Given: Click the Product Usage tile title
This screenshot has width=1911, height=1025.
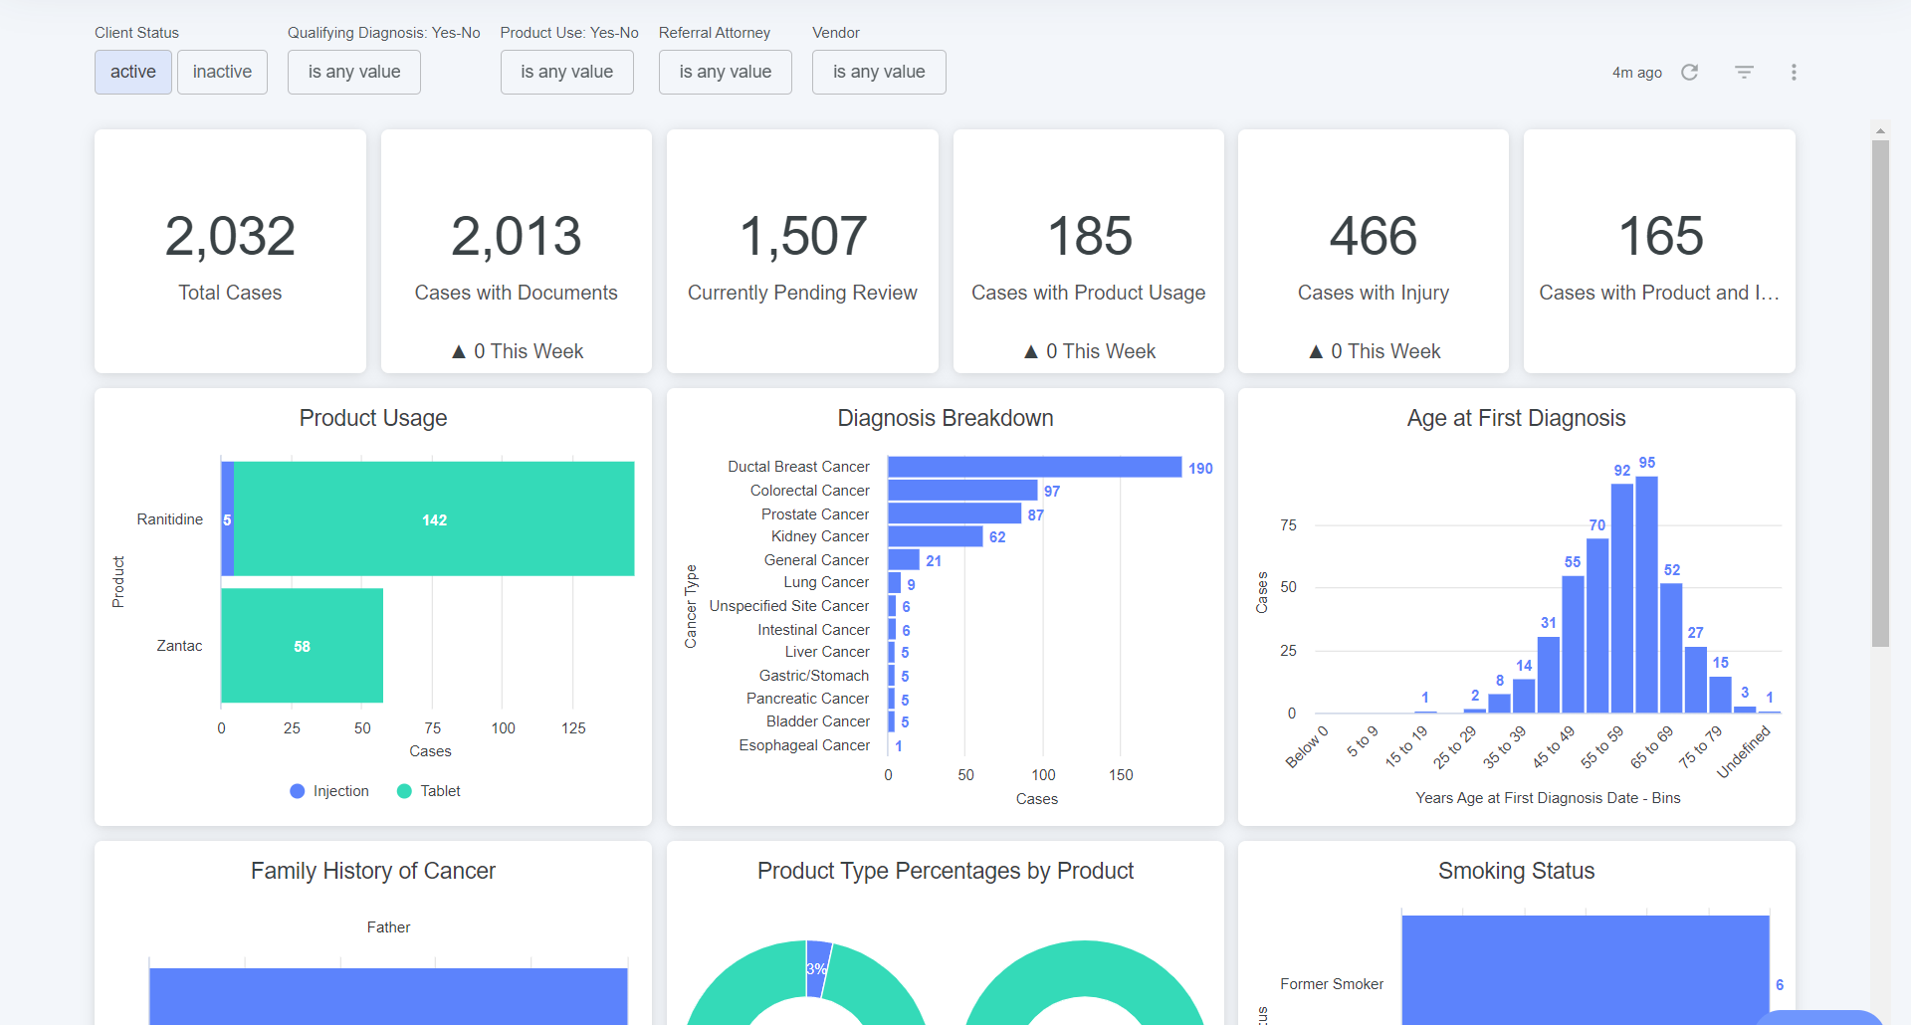Looking at the screenshot, I should [373, 418].
